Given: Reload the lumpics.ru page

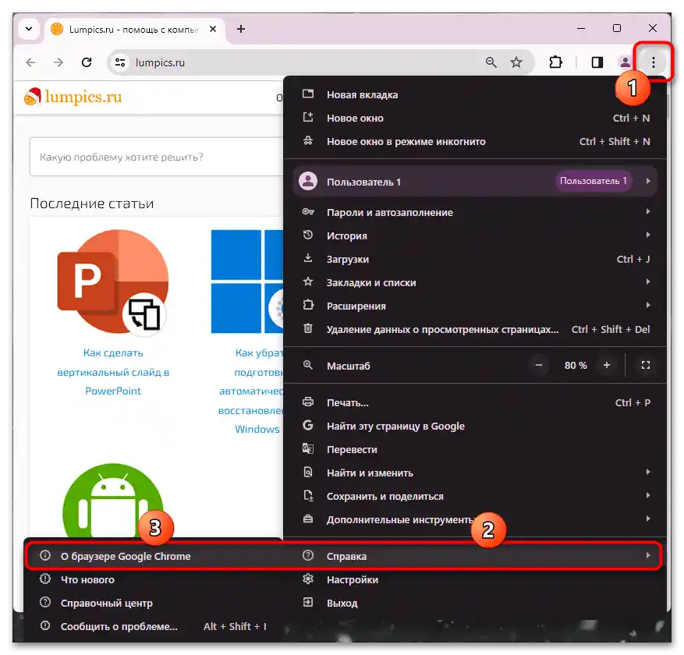Looking at the screenshot, I should click(x=87, y=62).
